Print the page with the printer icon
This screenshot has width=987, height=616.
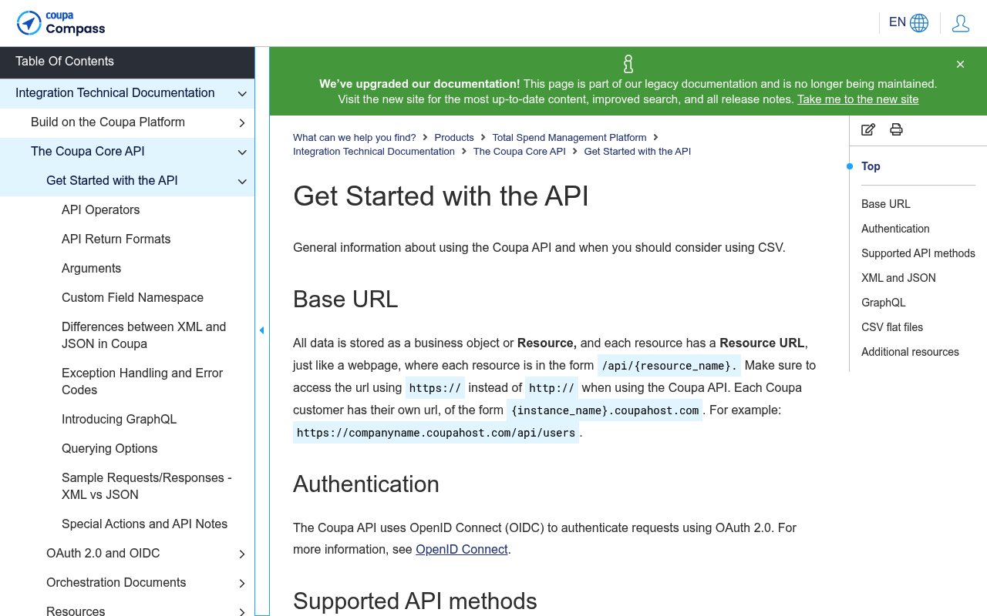(x=896, y=129)
